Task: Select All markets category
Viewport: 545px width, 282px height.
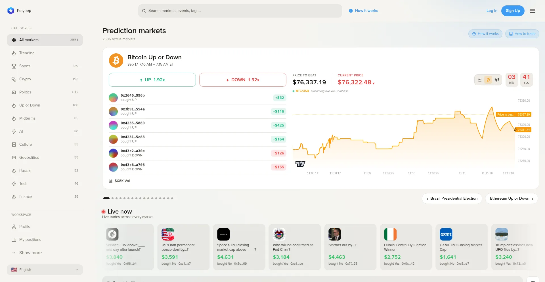Action: coord(45,40)
